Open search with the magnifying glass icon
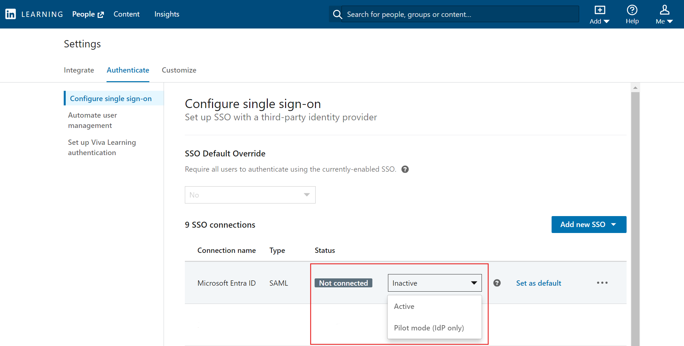 point(337,14)
